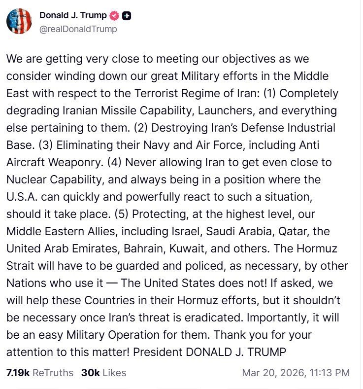Click the time 11:13 PM
Viewport: 363px width, 389px height.
(x=330, y=372)
